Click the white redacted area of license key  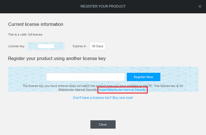pyautogui.click(x=46, y=46)
